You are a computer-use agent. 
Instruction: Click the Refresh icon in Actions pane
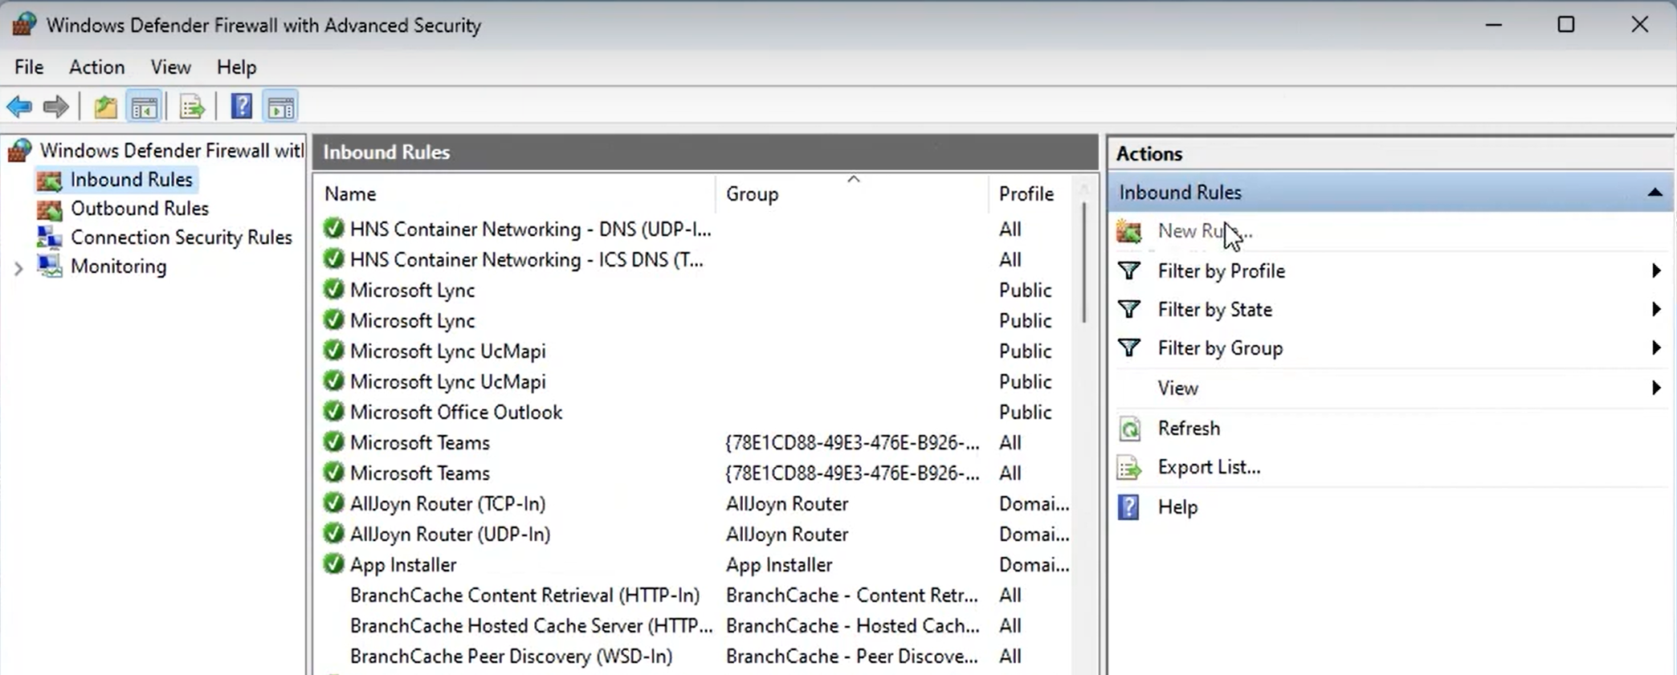coord(1129,429)
